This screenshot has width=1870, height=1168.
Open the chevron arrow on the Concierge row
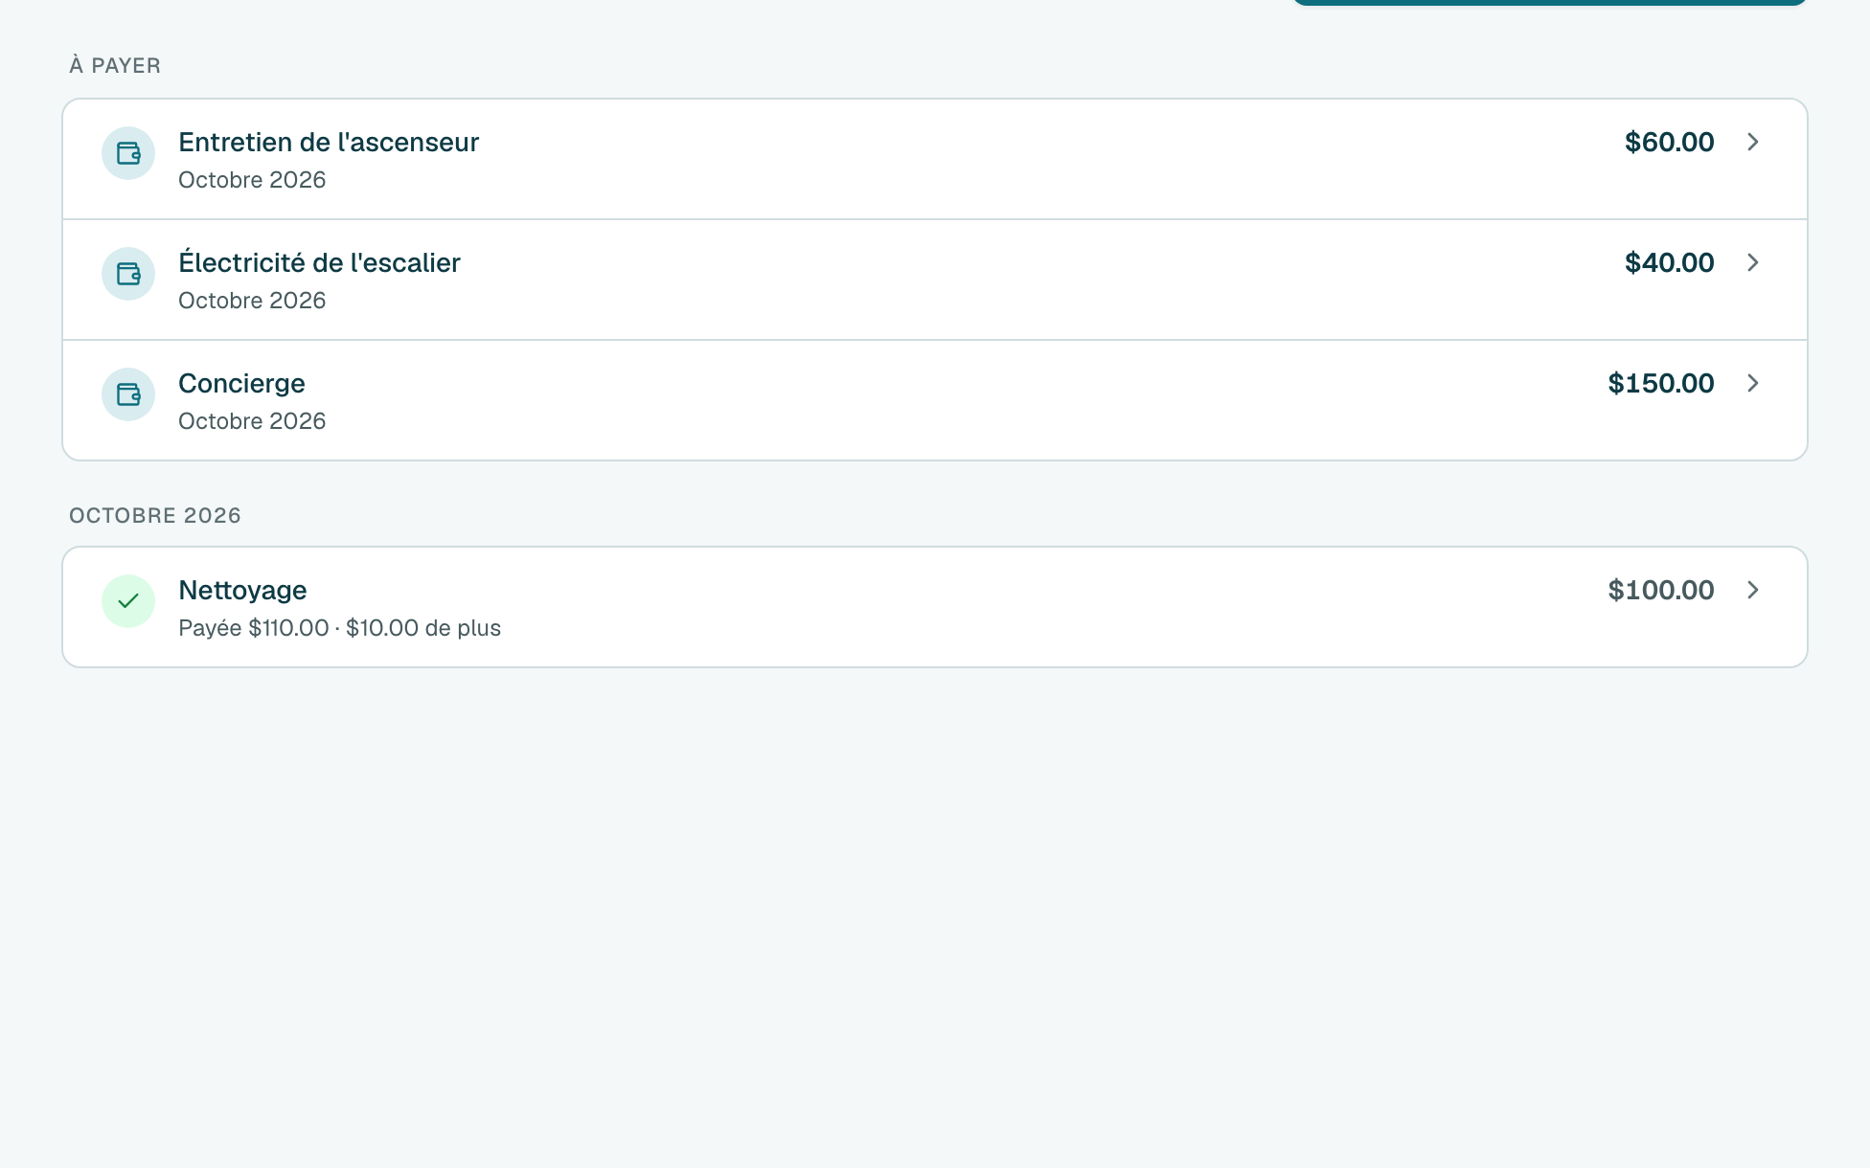tap(1753, 383)
